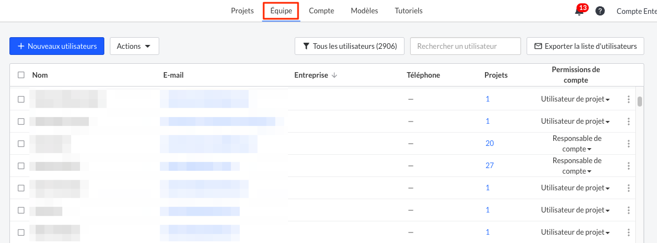Check the box for the 27-projects user
The height and width of the screenshot is (243, 657).
[21, 166]
